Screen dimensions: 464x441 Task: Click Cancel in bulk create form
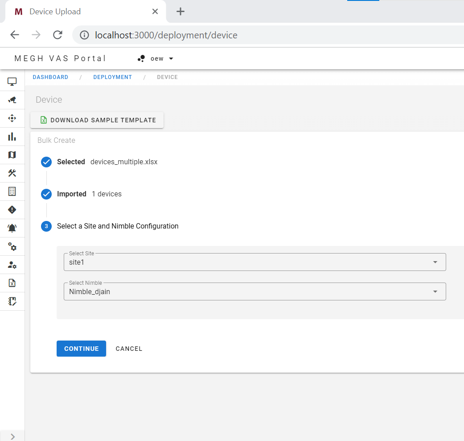tap(129, 349)
